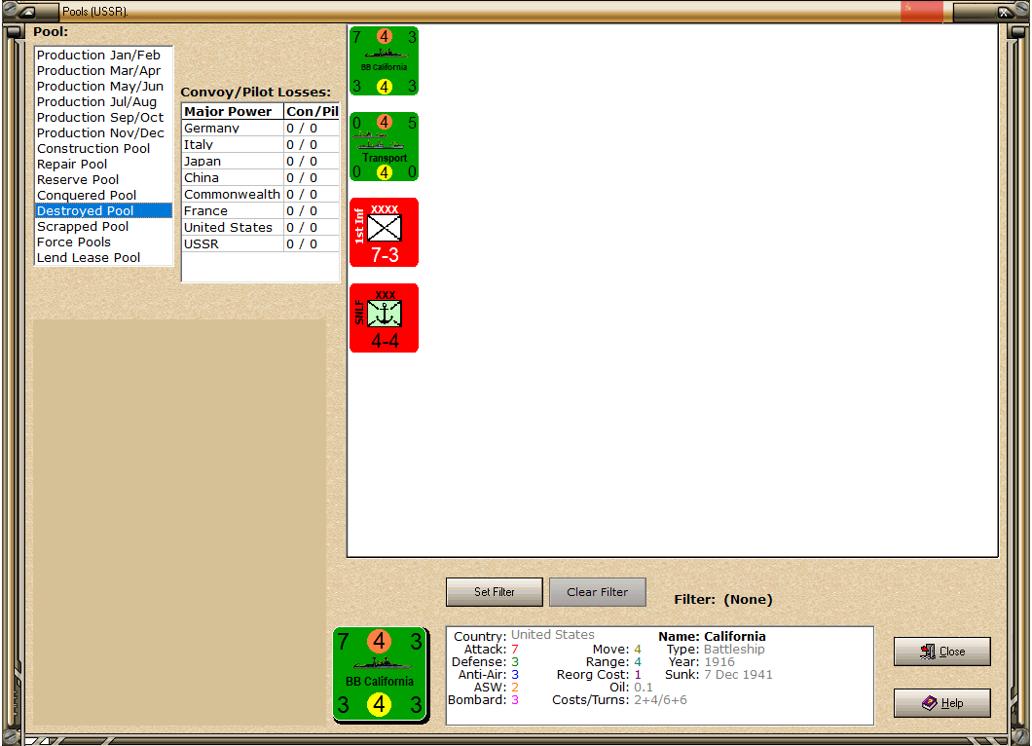Screen dimensions: 1032x746
Task: Click the Italy row in losses table
Action: click(261, 145)
